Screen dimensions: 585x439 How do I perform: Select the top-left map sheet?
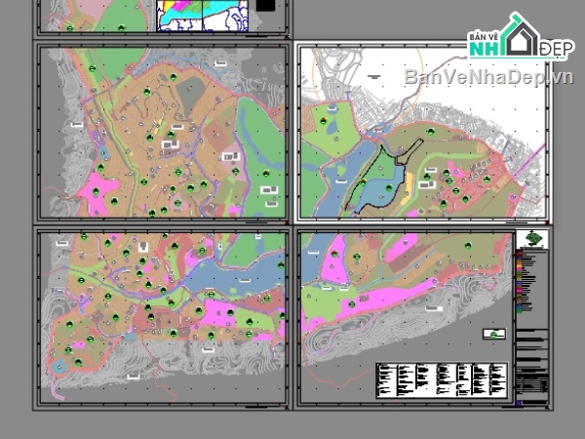(163, 134)
